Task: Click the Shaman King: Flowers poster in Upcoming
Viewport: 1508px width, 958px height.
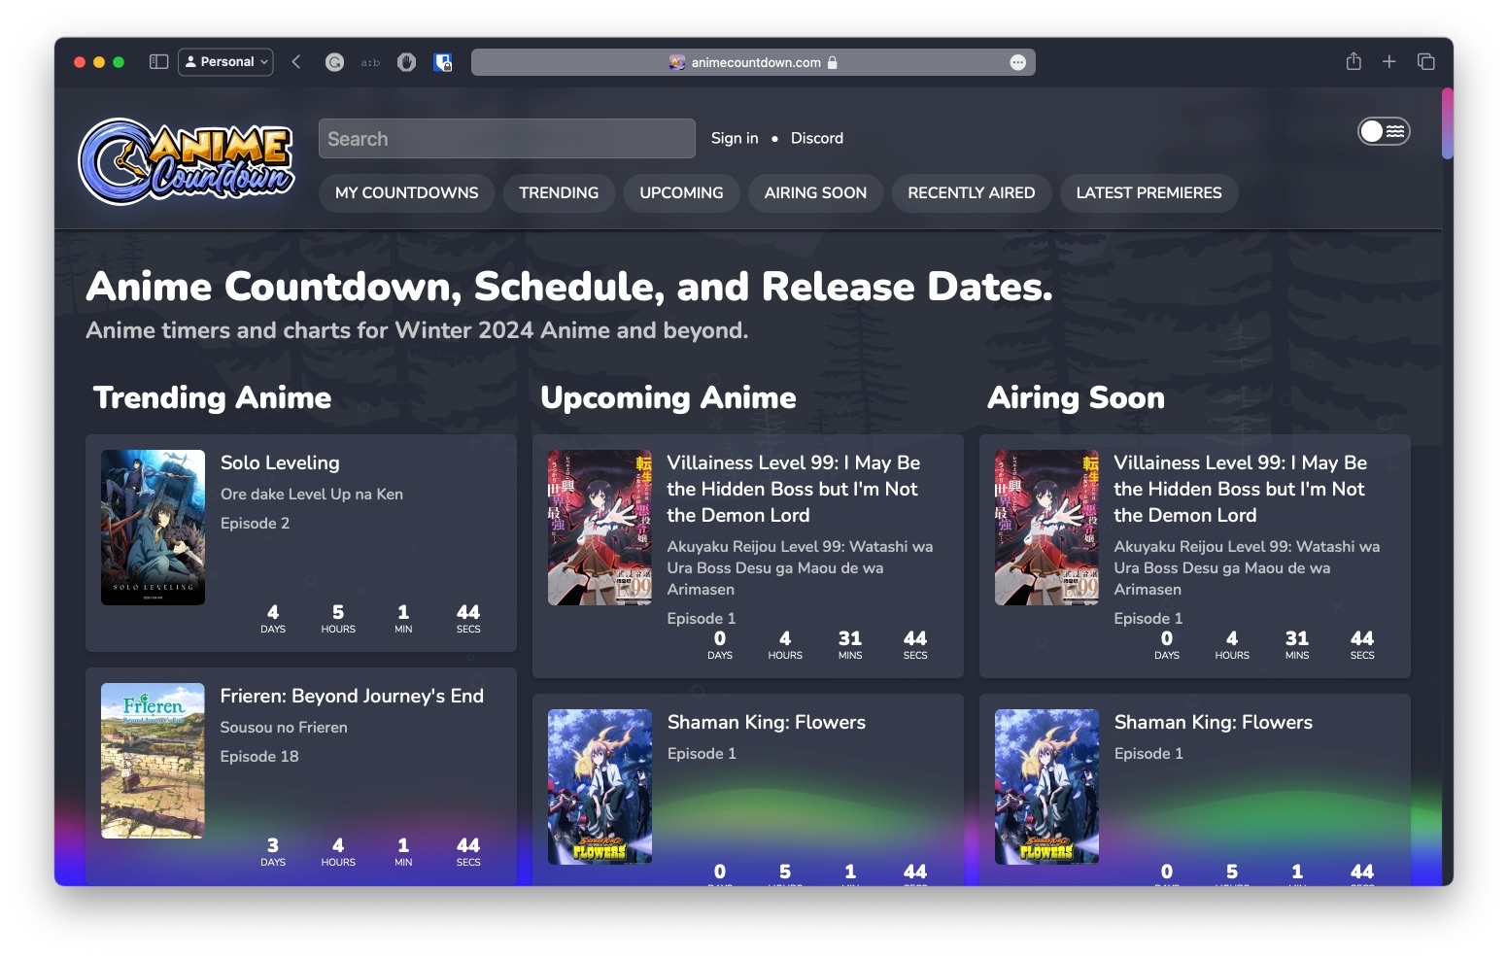Action: tap(600, 787)
